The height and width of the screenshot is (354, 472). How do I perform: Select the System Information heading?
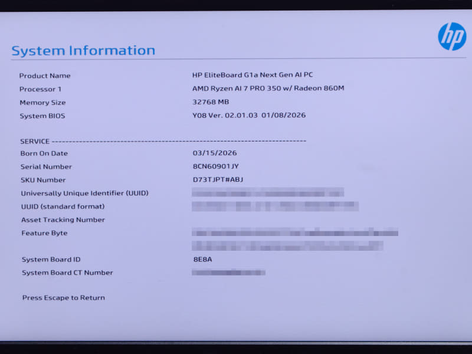(84, 50)
